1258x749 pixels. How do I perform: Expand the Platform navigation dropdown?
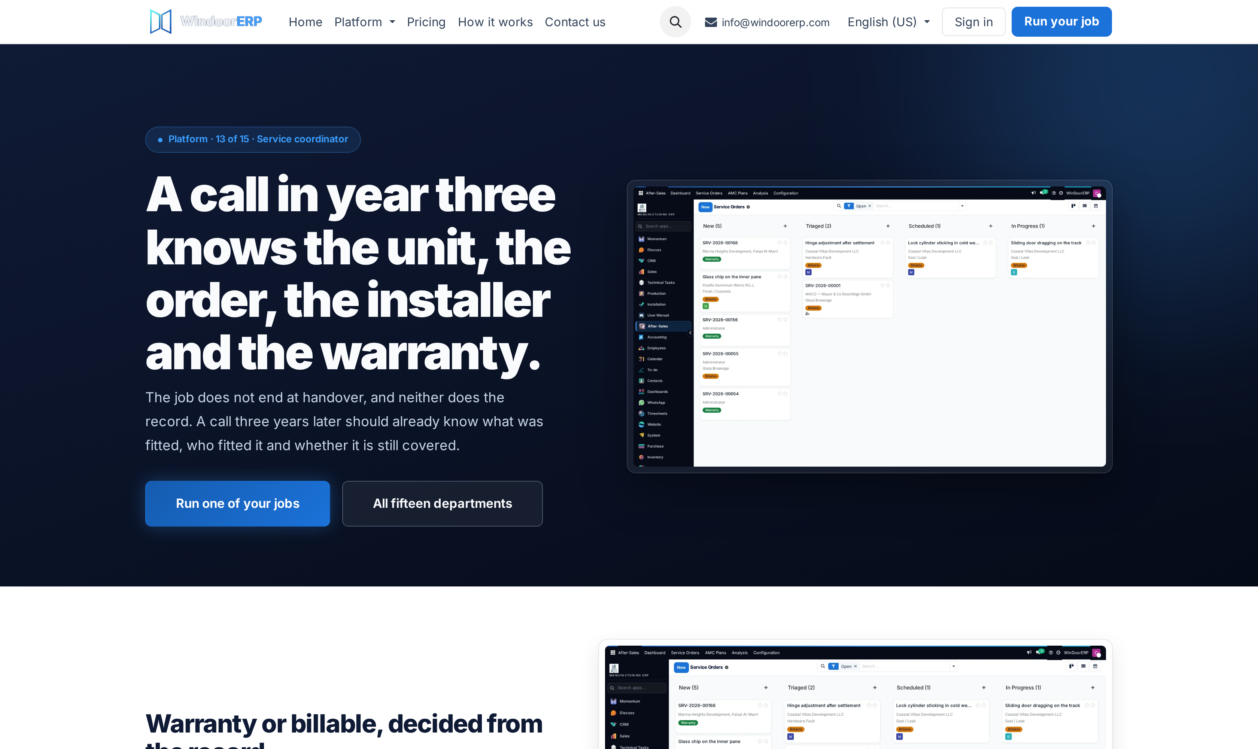(x=364, y=22)
